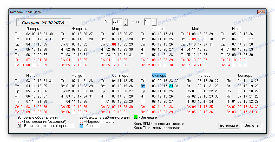This screenshot has width=275, height=142.
Task: Click the Сентябрь month heading
Action: click(120, 75)
